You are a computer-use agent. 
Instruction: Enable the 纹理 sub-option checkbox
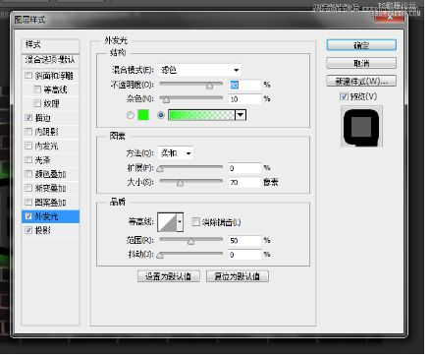37,103
